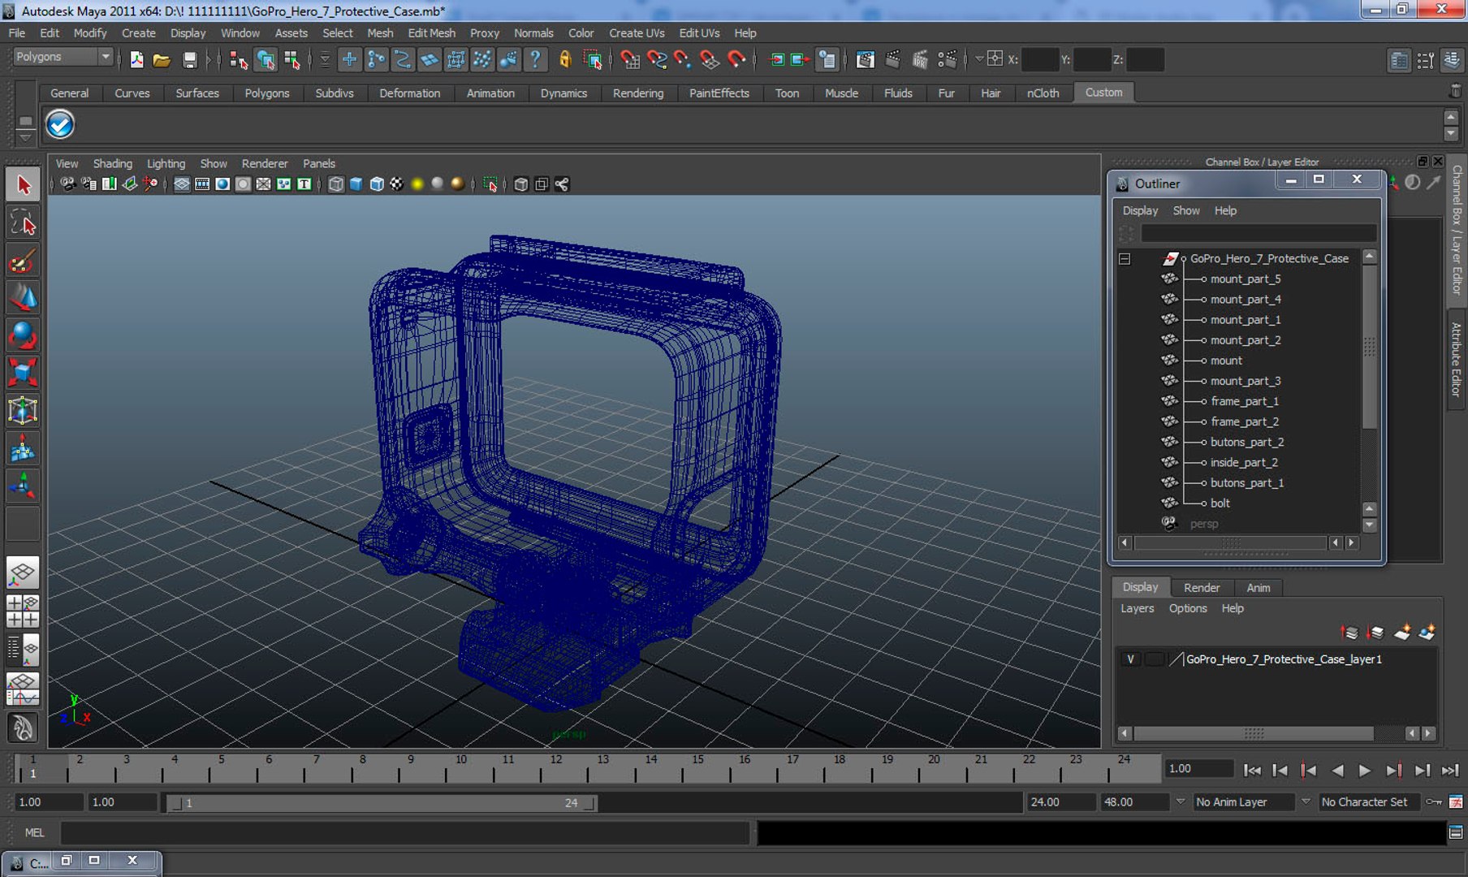This screenshot has width=1468, height=877.
Task: Toggle textured display in viewport toolbar
Action: pyautogui.click(x=396, y=184)
